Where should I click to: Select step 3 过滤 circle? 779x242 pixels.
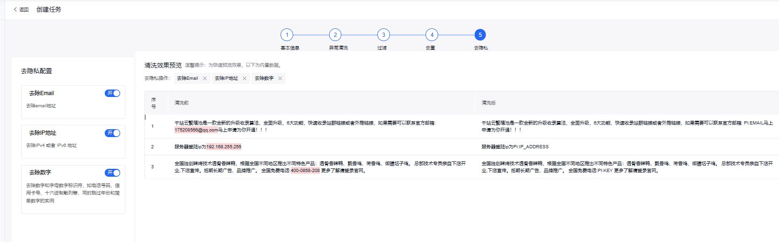point(383,35)
